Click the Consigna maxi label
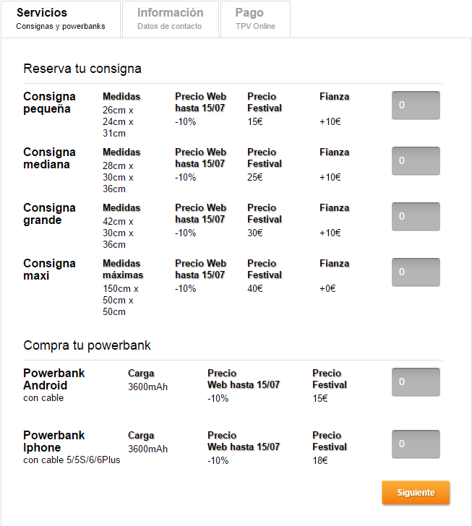This screenshot has width=472, height=526. click(x=49, y=270)
